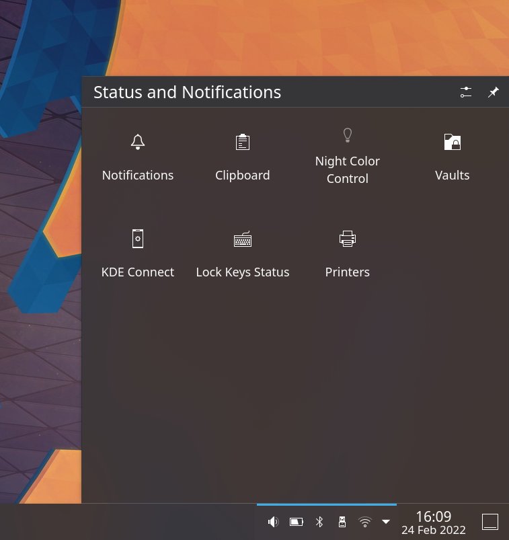The image size is (509, 540).
Task: Open the Clipboard applet
Action: (242, 142)
